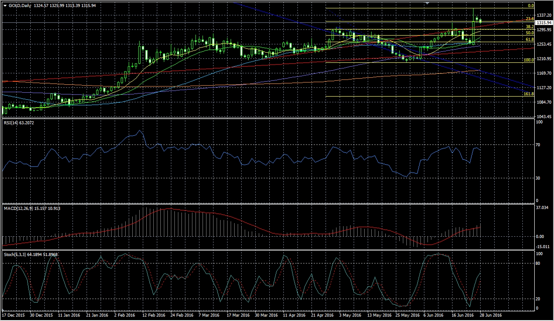Viewport: 554px width, 321px height.
Task: Click the 70 level on the RSI scale
Action: 539,145
